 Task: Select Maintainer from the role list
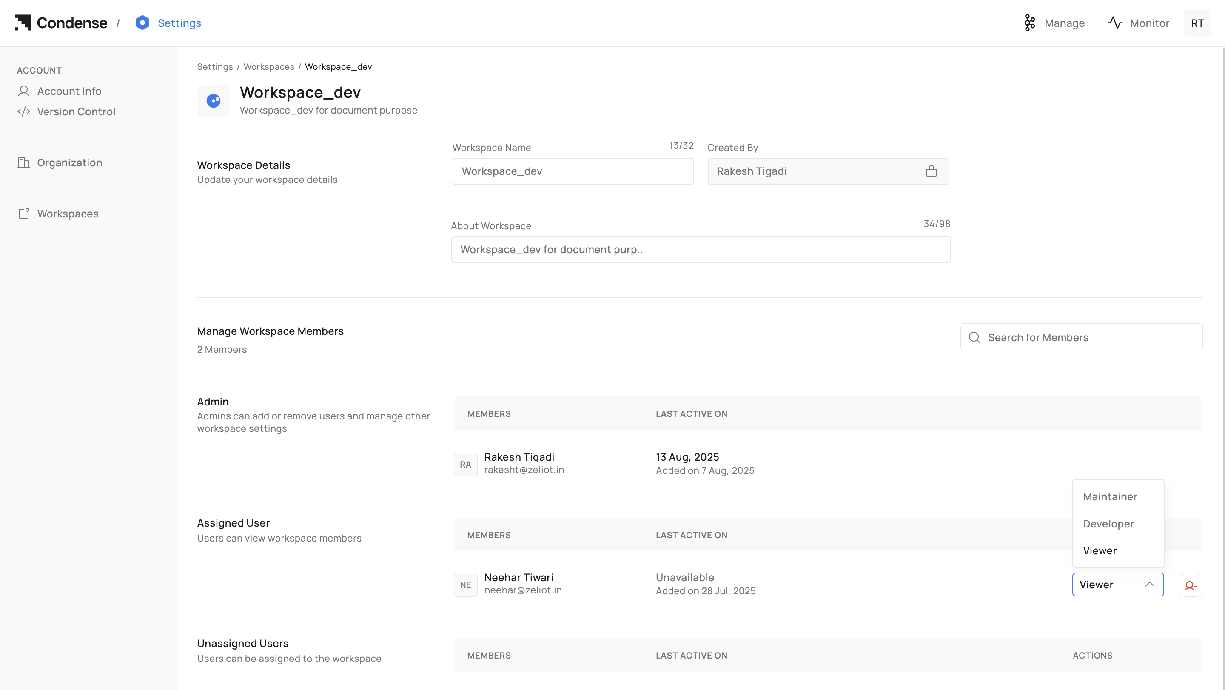pos(1110,496)
